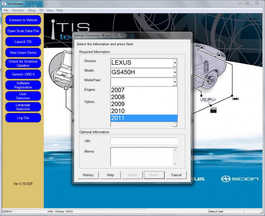Click the VIM - XHorse - MVCI status text
The width and height of the screenshot is (265, 216).
(60, 211)
